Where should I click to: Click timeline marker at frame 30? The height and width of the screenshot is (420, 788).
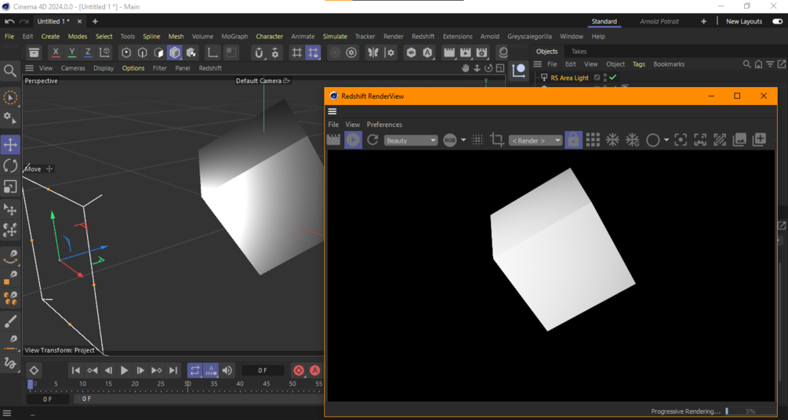coord(187,384)
